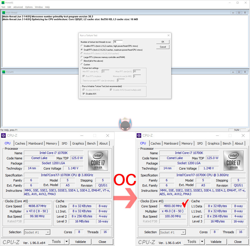Open the SPD tab in left CPU-Z
The image size is (250, 246).
(64, 143)
